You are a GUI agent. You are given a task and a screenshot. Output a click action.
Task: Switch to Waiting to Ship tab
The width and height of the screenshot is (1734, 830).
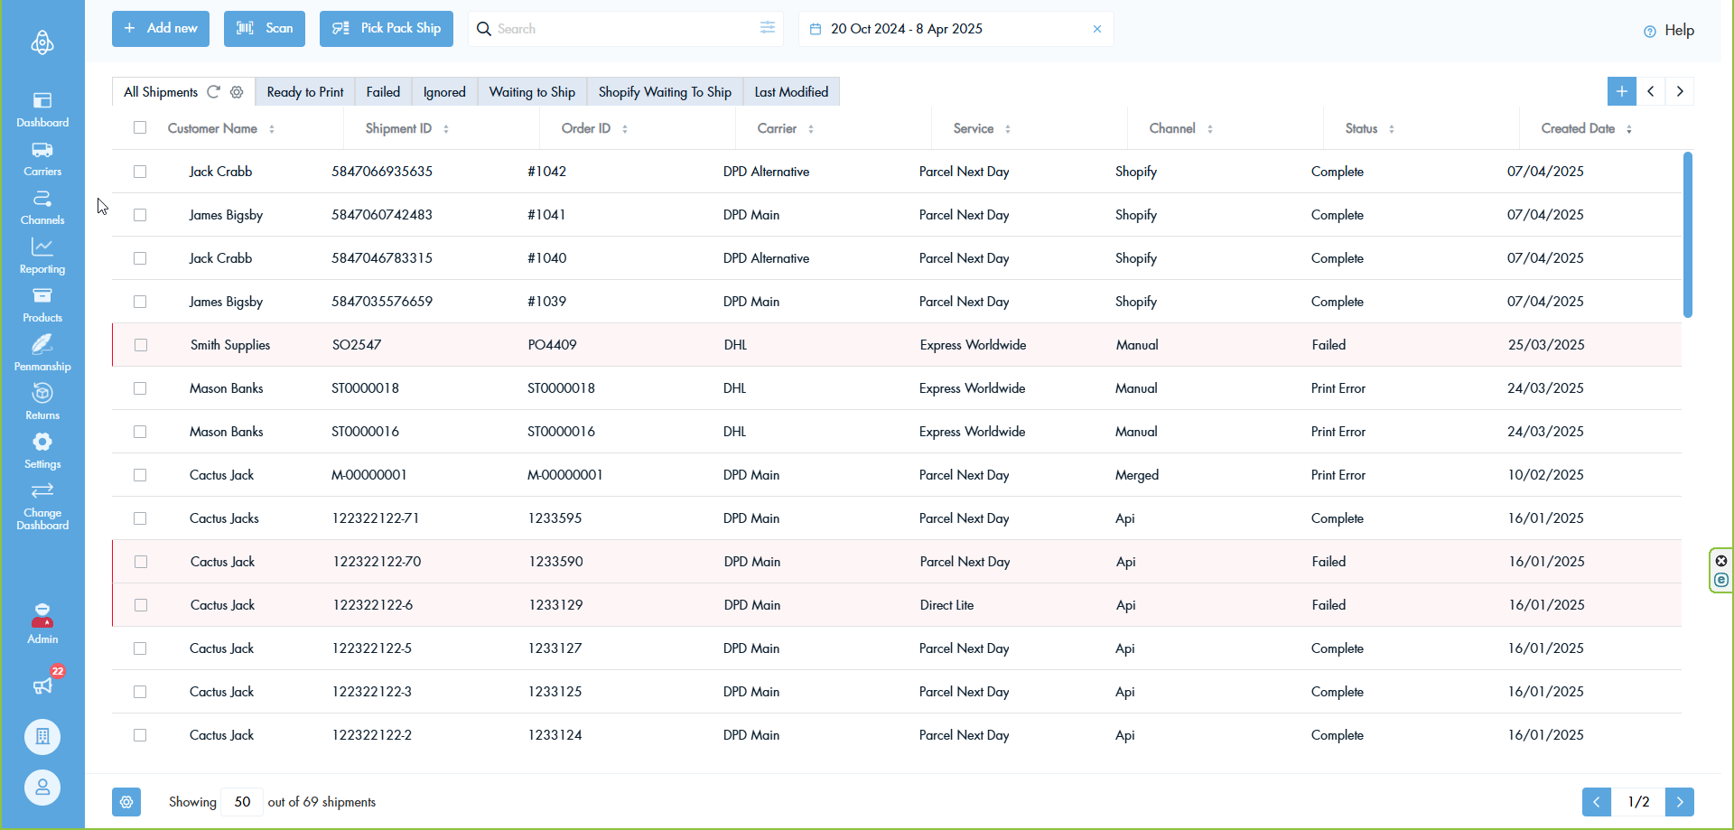click(532, 92)
